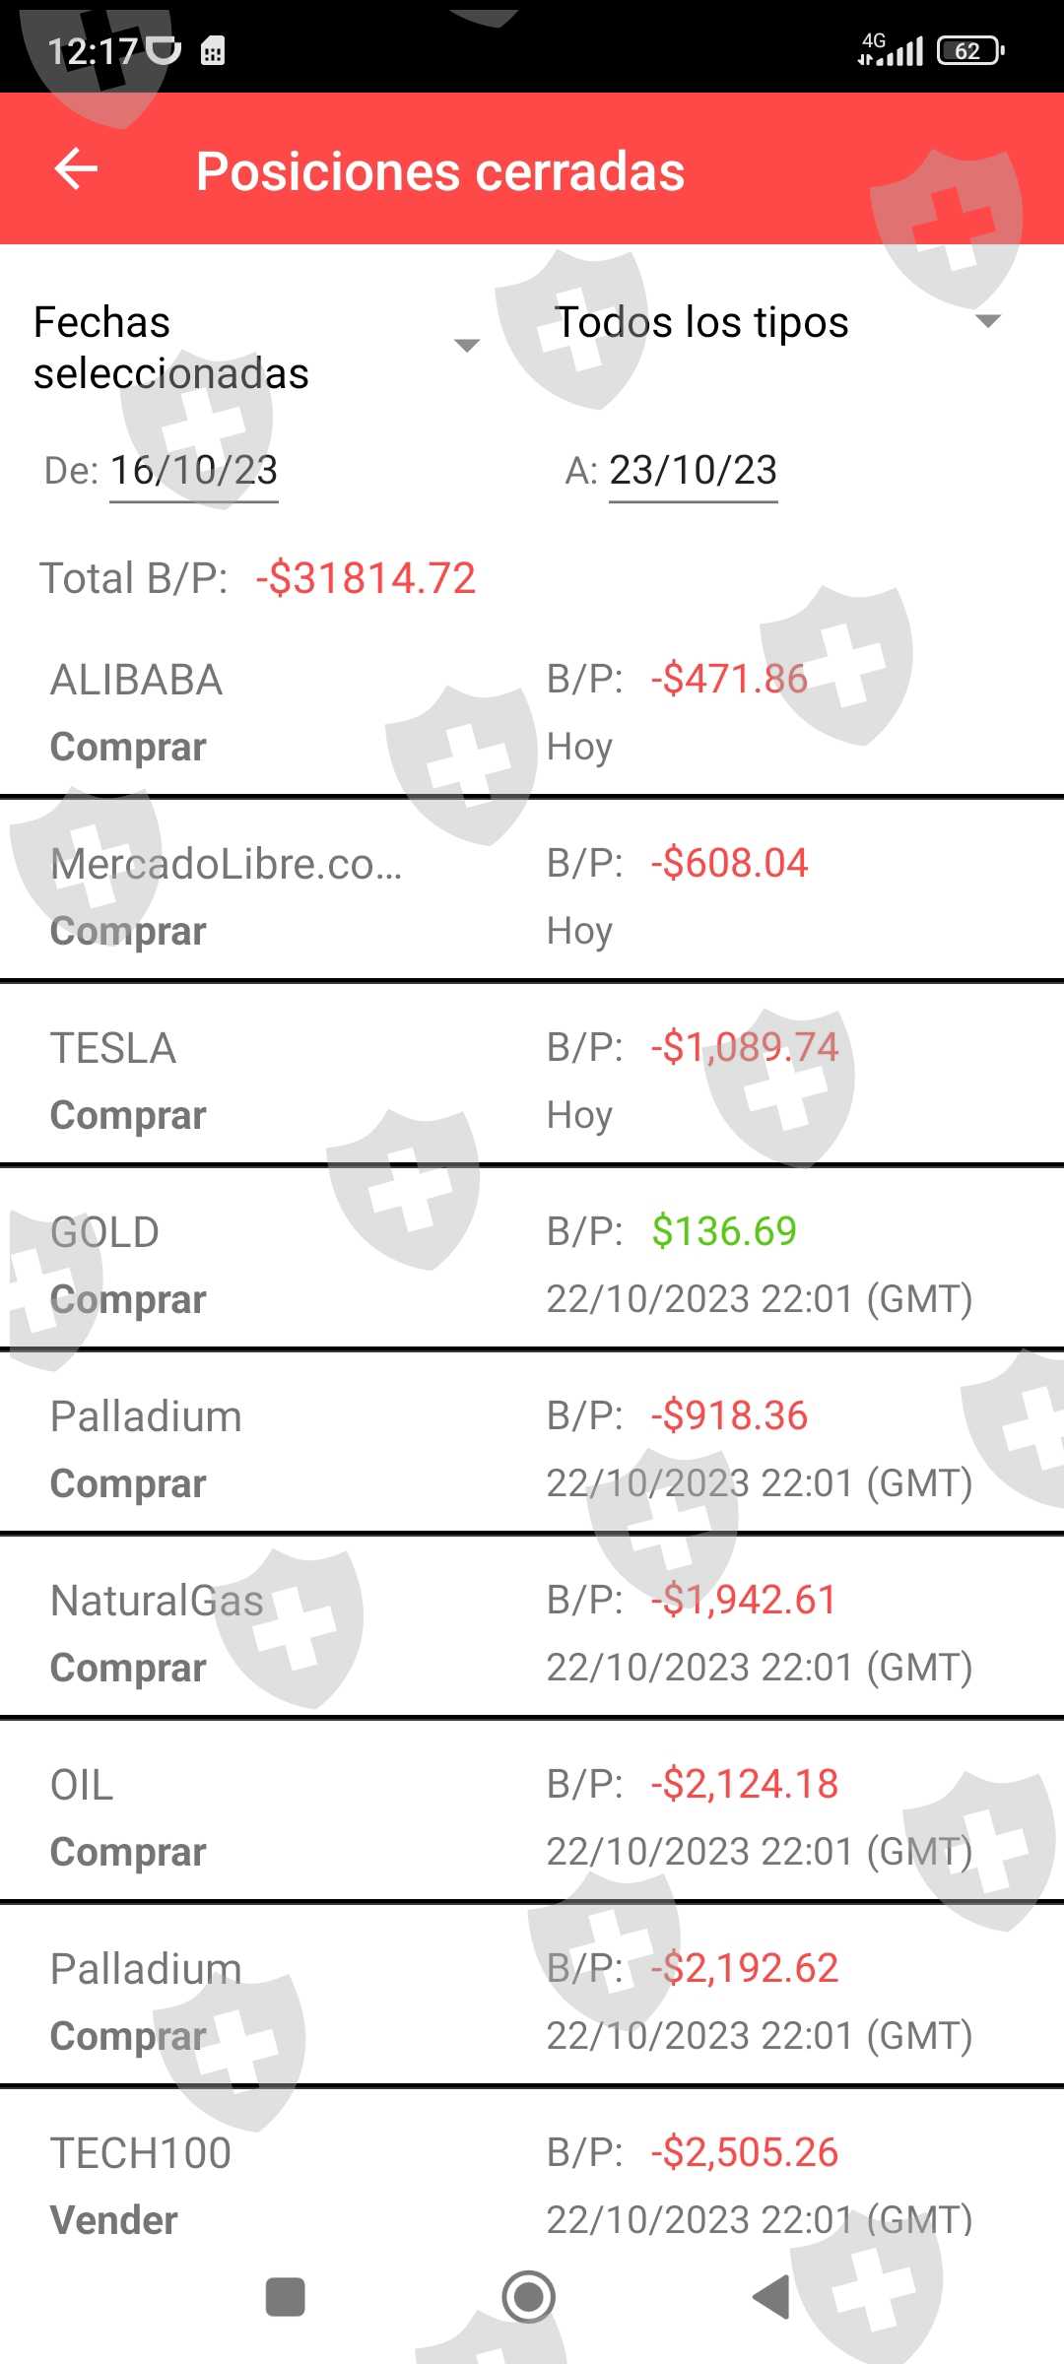Tap the NaturalGas position entry
The width and height of the screenshot is (1064, 2364).
(532, 1633)
